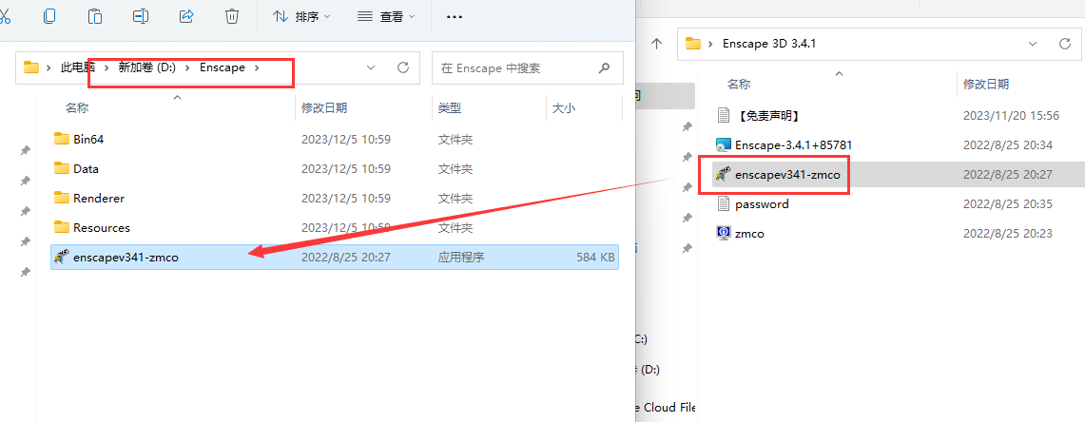Open the 排序 sort dropdown
Viewport: 1085px width, 422px height.
[x=301, y=16]
